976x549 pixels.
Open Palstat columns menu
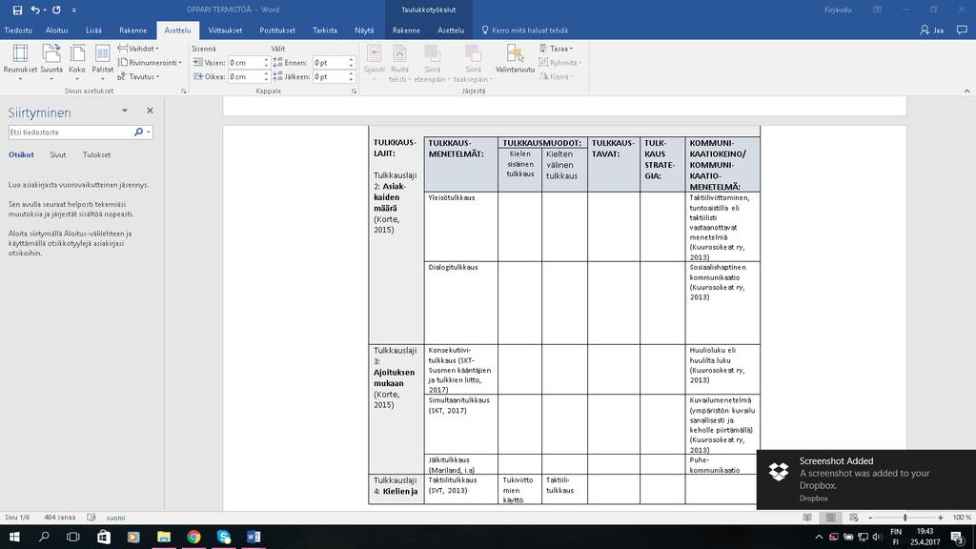pyautogui.click(x=103, y=63)
